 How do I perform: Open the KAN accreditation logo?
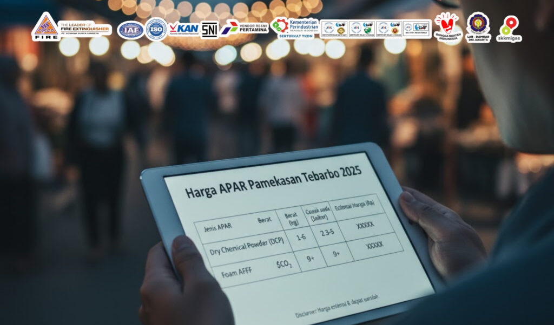pyautogui.click(x=183, y=28)
